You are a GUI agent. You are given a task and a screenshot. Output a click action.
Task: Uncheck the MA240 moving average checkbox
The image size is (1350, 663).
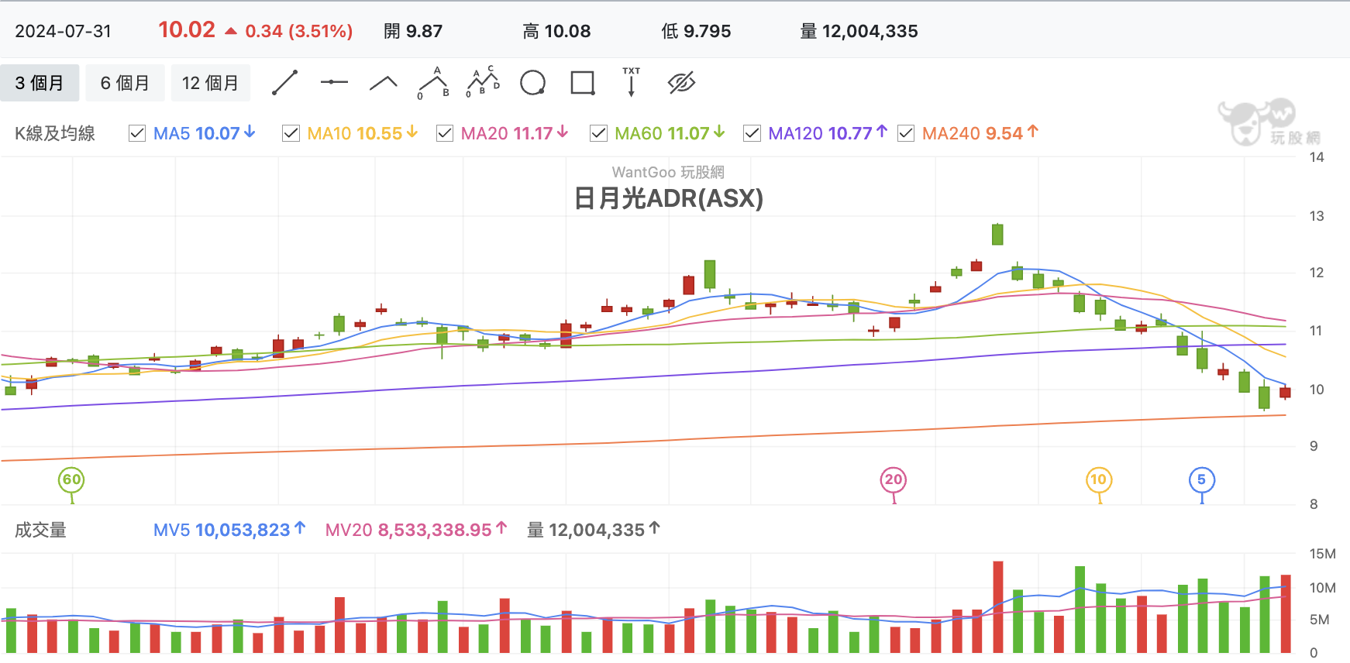906,133
